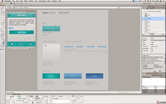This screenshot has width=166, height=104.
Task: Select the Paint Bucket tool
Action: point(4,40)
